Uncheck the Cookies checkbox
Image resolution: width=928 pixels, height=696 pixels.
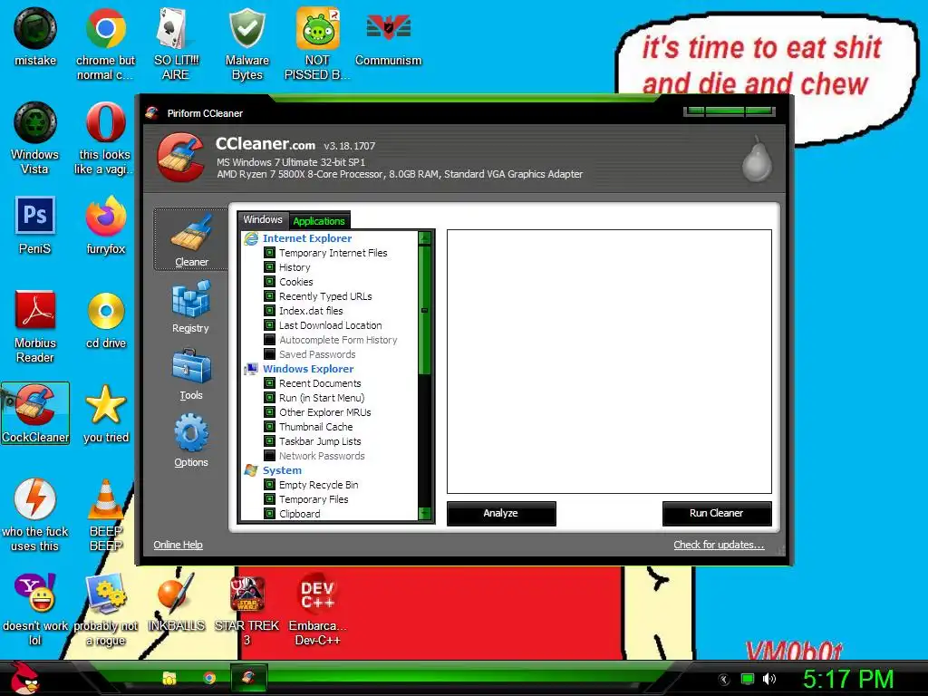[269, 282]
